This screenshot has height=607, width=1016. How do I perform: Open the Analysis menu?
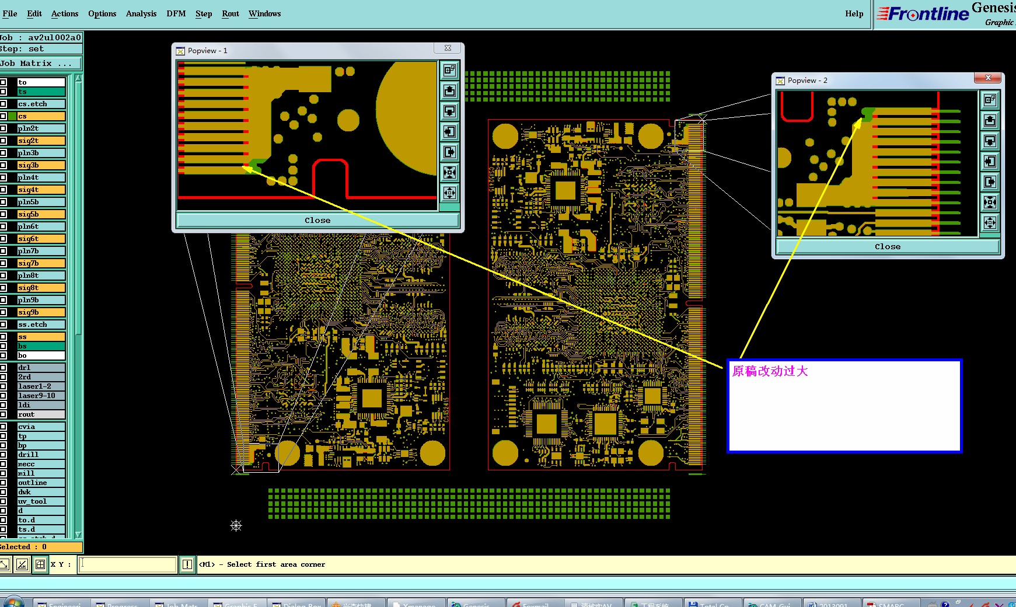tap(141, 13)
